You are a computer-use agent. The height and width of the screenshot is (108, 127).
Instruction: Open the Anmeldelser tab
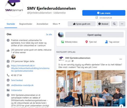coord(42,24)
